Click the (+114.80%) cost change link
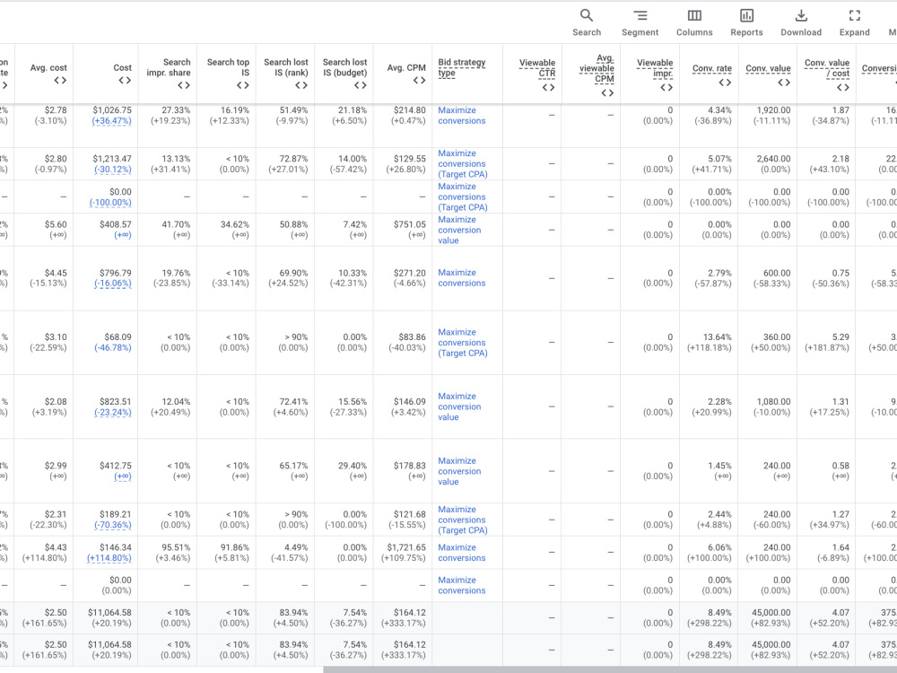This screenshot has height=673, width=897. click(x=109, y=558)
